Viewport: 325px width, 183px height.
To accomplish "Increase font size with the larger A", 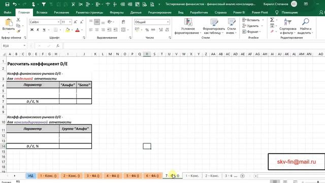I will pos(76,22).
